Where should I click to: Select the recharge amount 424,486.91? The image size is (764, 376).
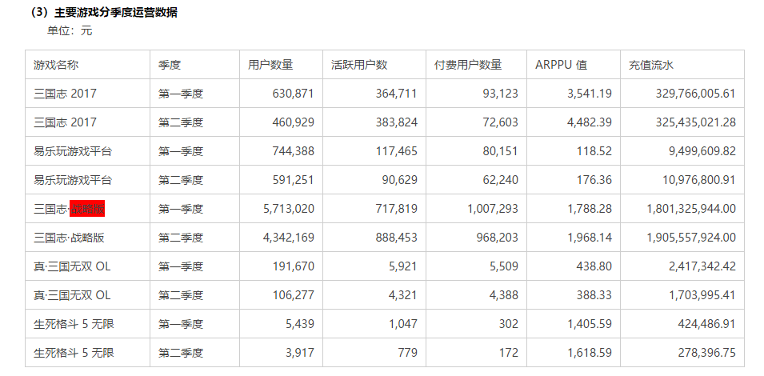coord(706,324)
